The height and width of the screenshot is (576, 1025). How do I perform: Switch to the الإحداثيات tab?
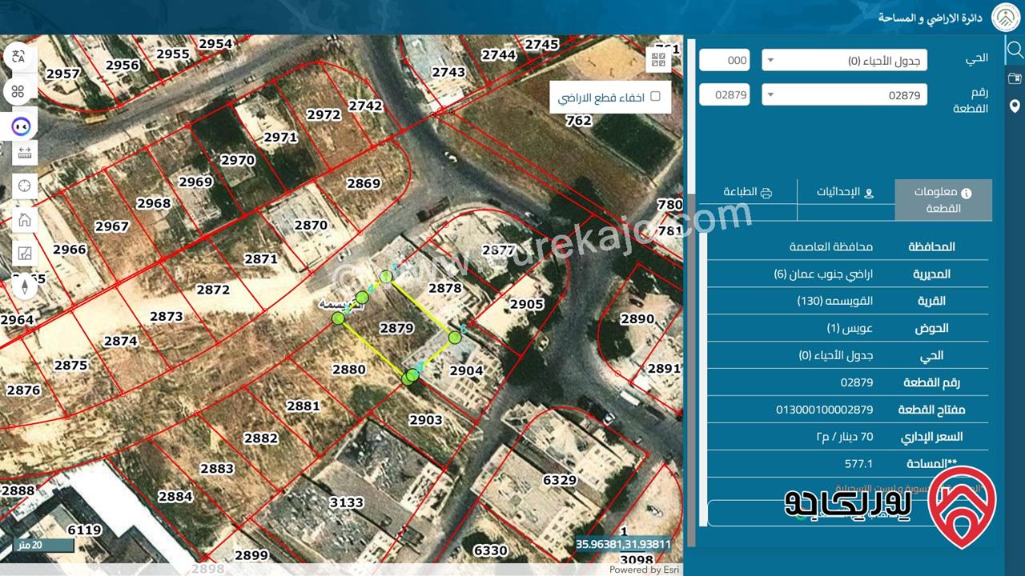tap(845, 192)
